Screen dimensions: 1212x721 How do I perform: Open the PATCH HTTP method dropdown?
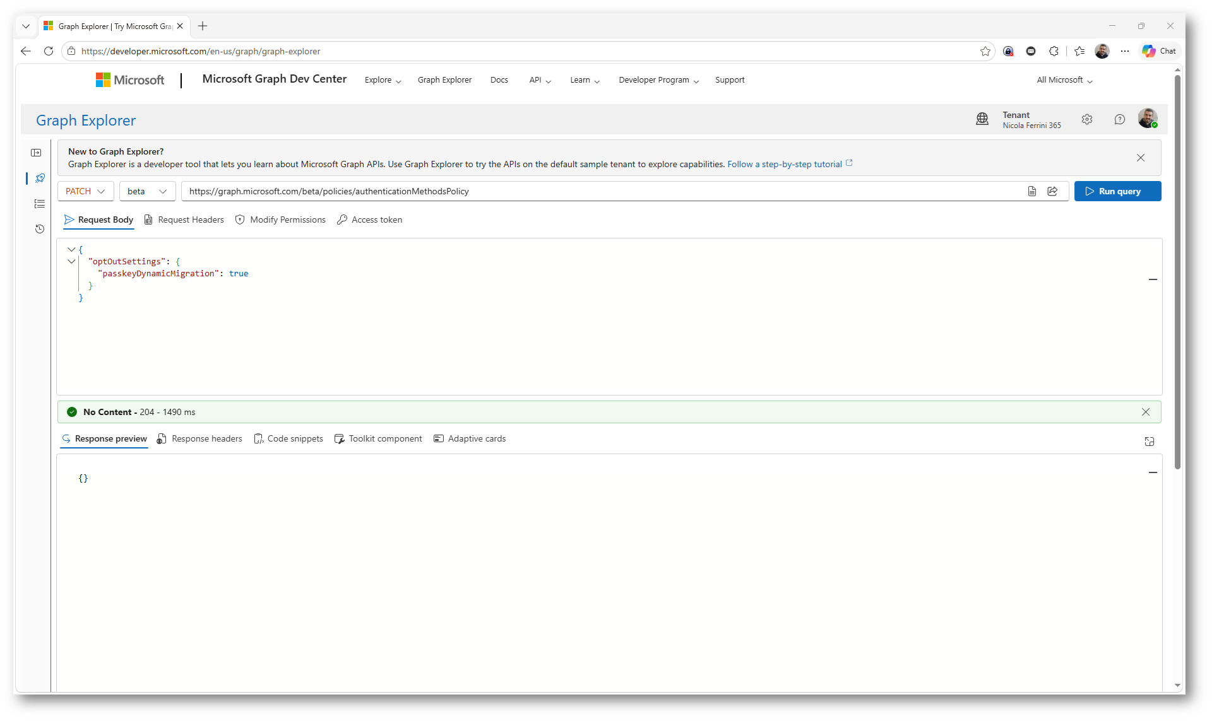click(x=85, y=191)
